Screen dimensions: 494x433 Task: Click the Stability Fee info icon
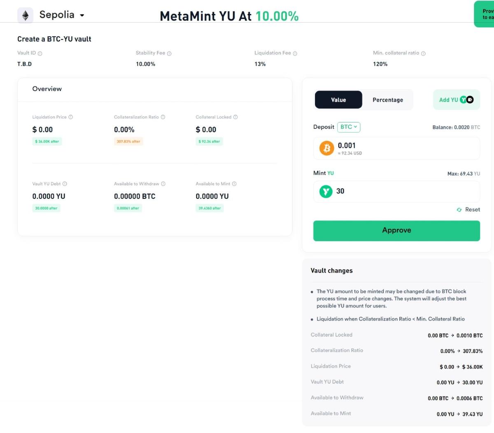click(x=169, y=54)
